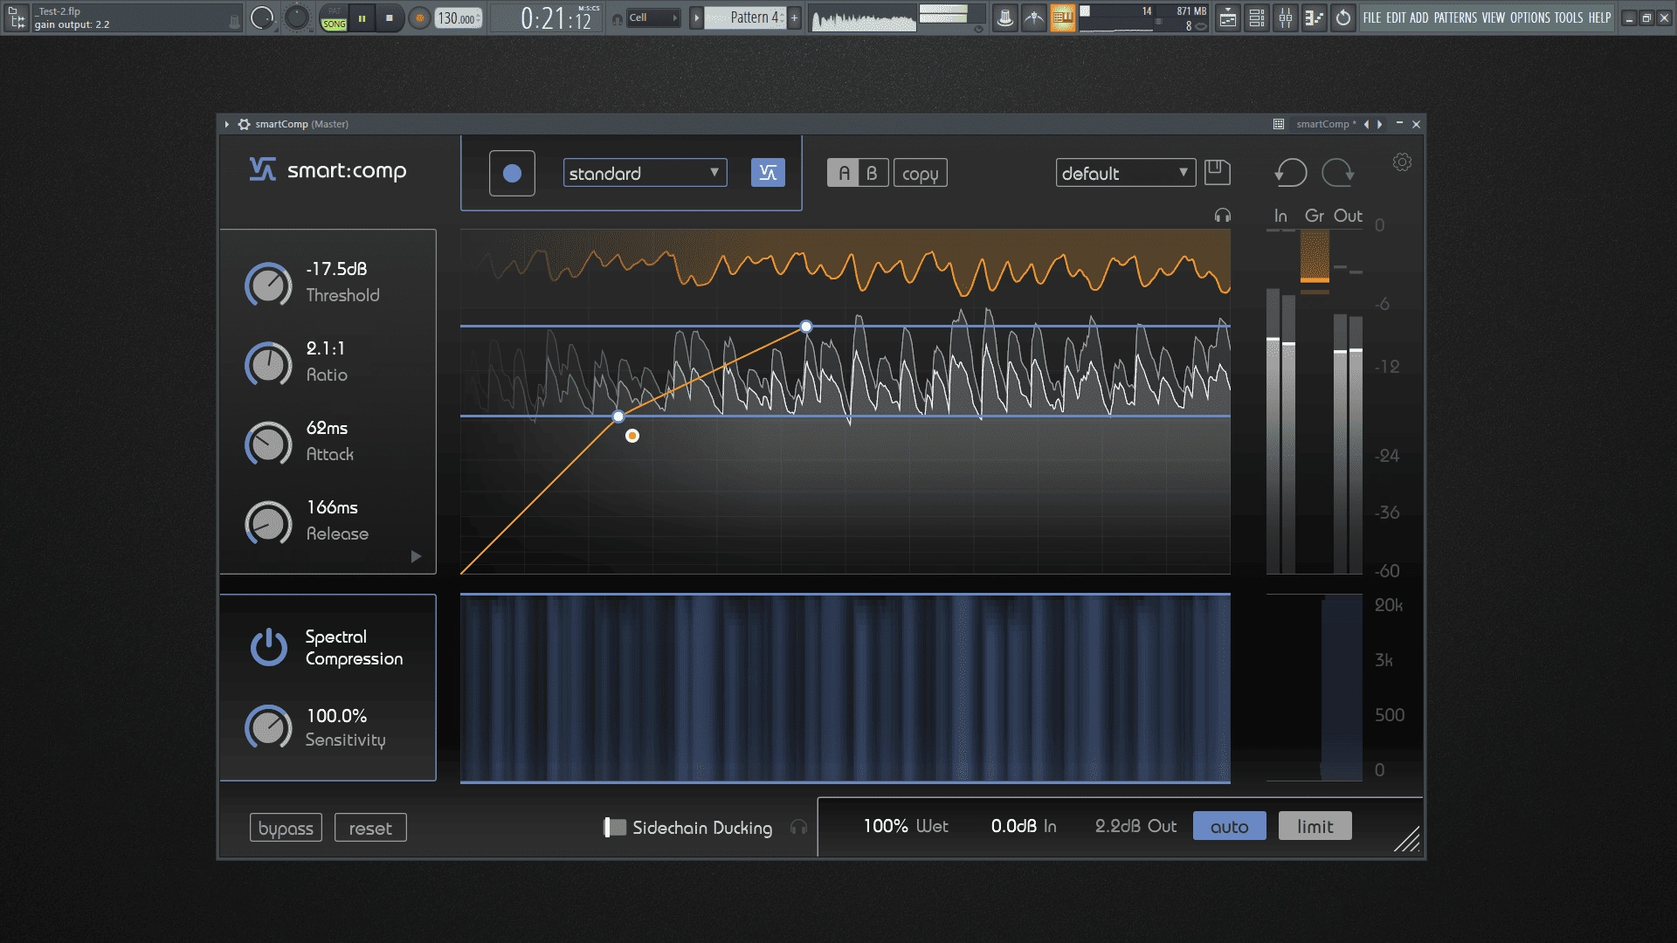The height and width of the screenshot is (943, 1677).
Task: Click the copy button
Action: point(920,173)
